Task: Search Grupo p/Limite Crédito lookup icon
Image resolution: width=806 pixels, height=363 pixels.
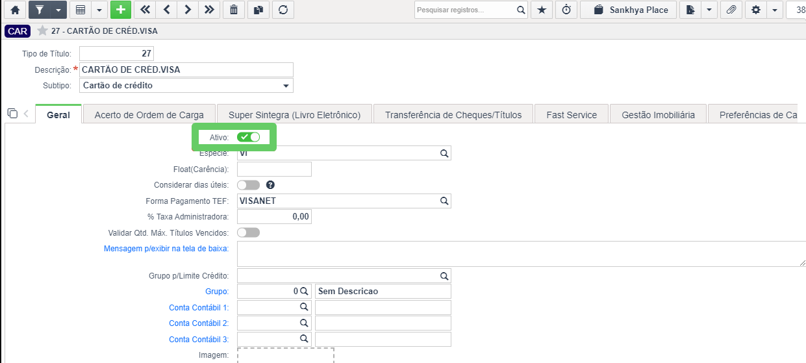Action: (444, 275)
